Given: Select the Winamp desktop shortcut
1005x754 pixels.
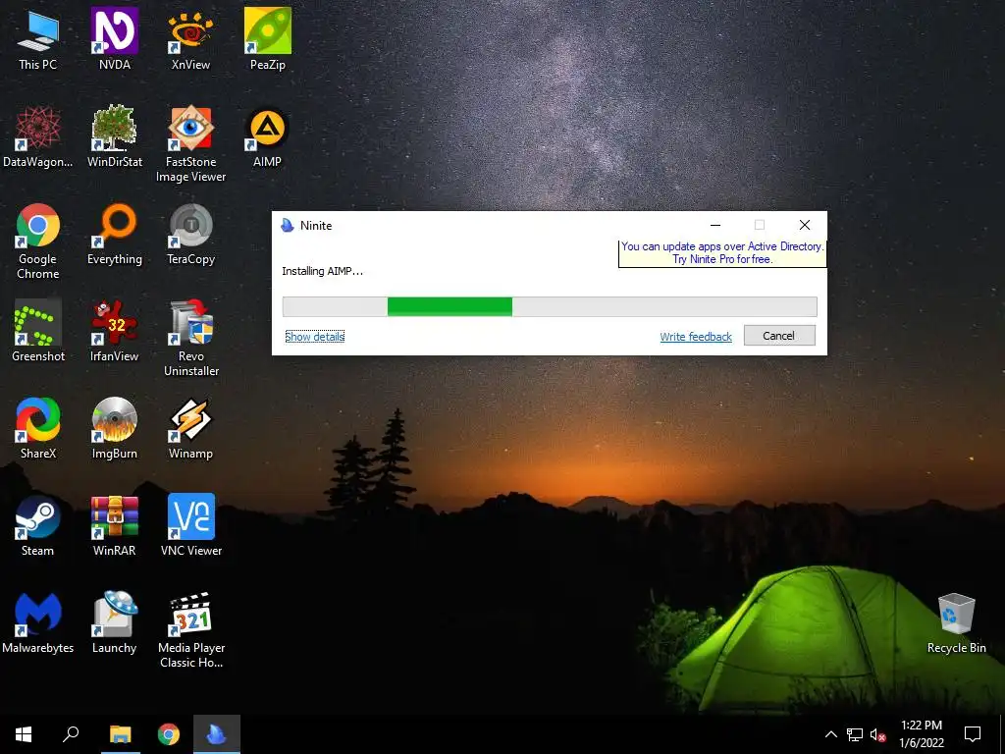Looking at the screenshot, I should (190, 429).
